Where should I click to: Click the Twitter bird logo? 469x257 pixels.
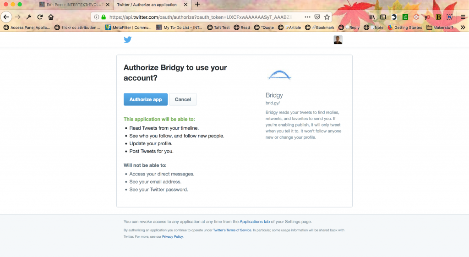(x=128, y=39)
